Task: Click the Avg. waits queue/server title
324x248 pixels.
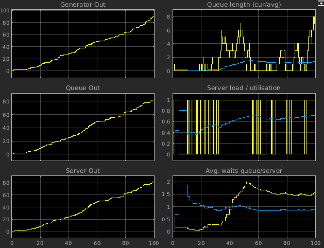Action: pyautogui.click(x=243, y=170)
